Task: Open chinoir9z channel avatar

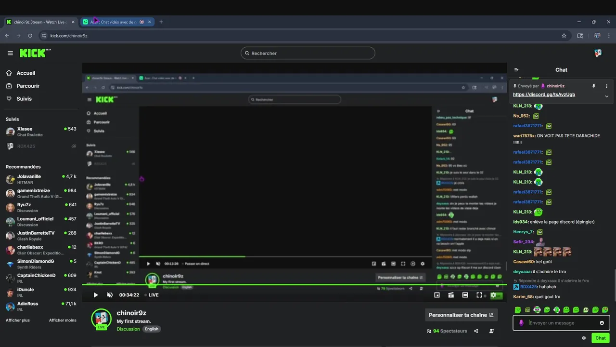Action: (101, 319)
